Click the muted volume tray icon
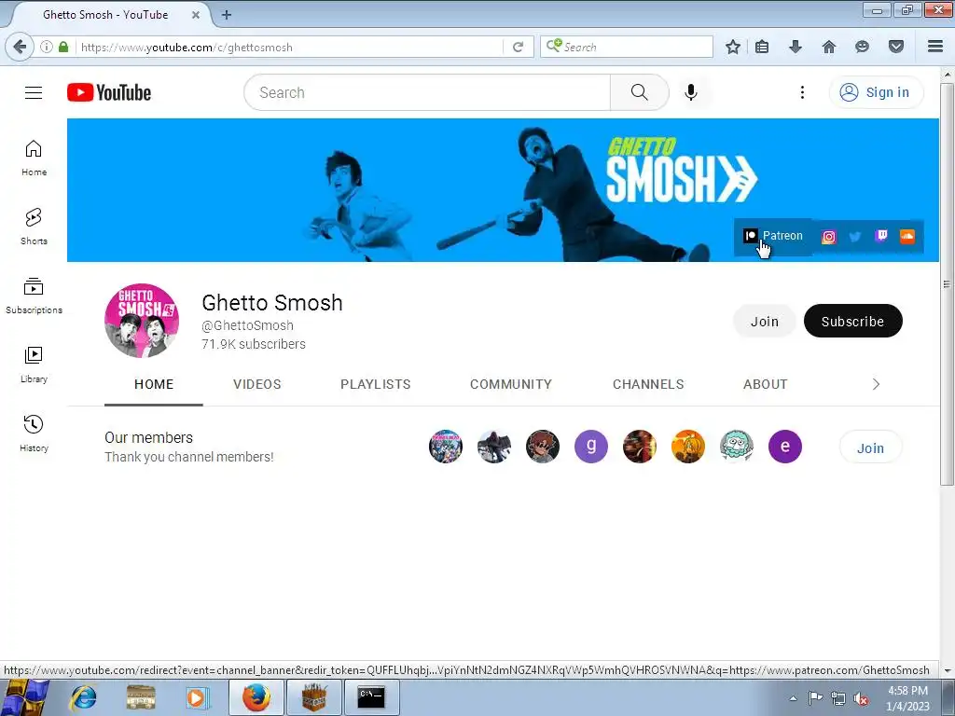This screenshot has width=955, height=716. coord(861,698)
